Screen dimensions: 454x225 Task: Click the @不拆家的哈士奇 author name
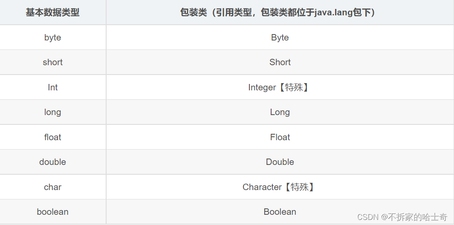coord(414,217)
